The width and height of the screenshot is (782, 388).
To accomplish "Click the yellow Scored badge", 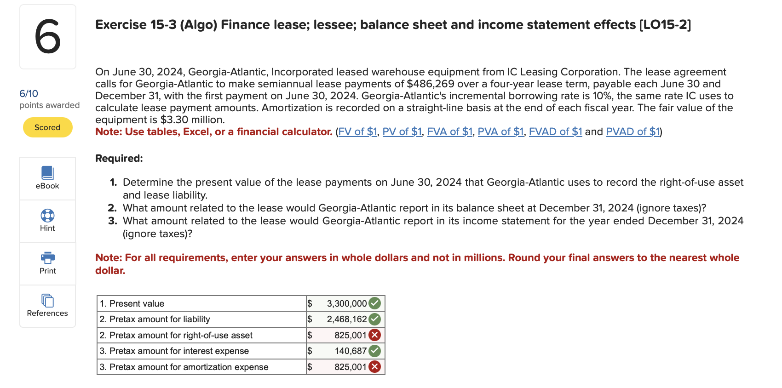I will click(x=47, y=127).
